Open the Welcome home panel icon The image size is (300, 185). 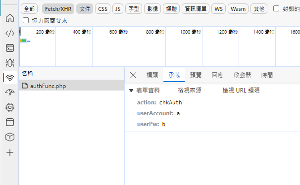10,18
